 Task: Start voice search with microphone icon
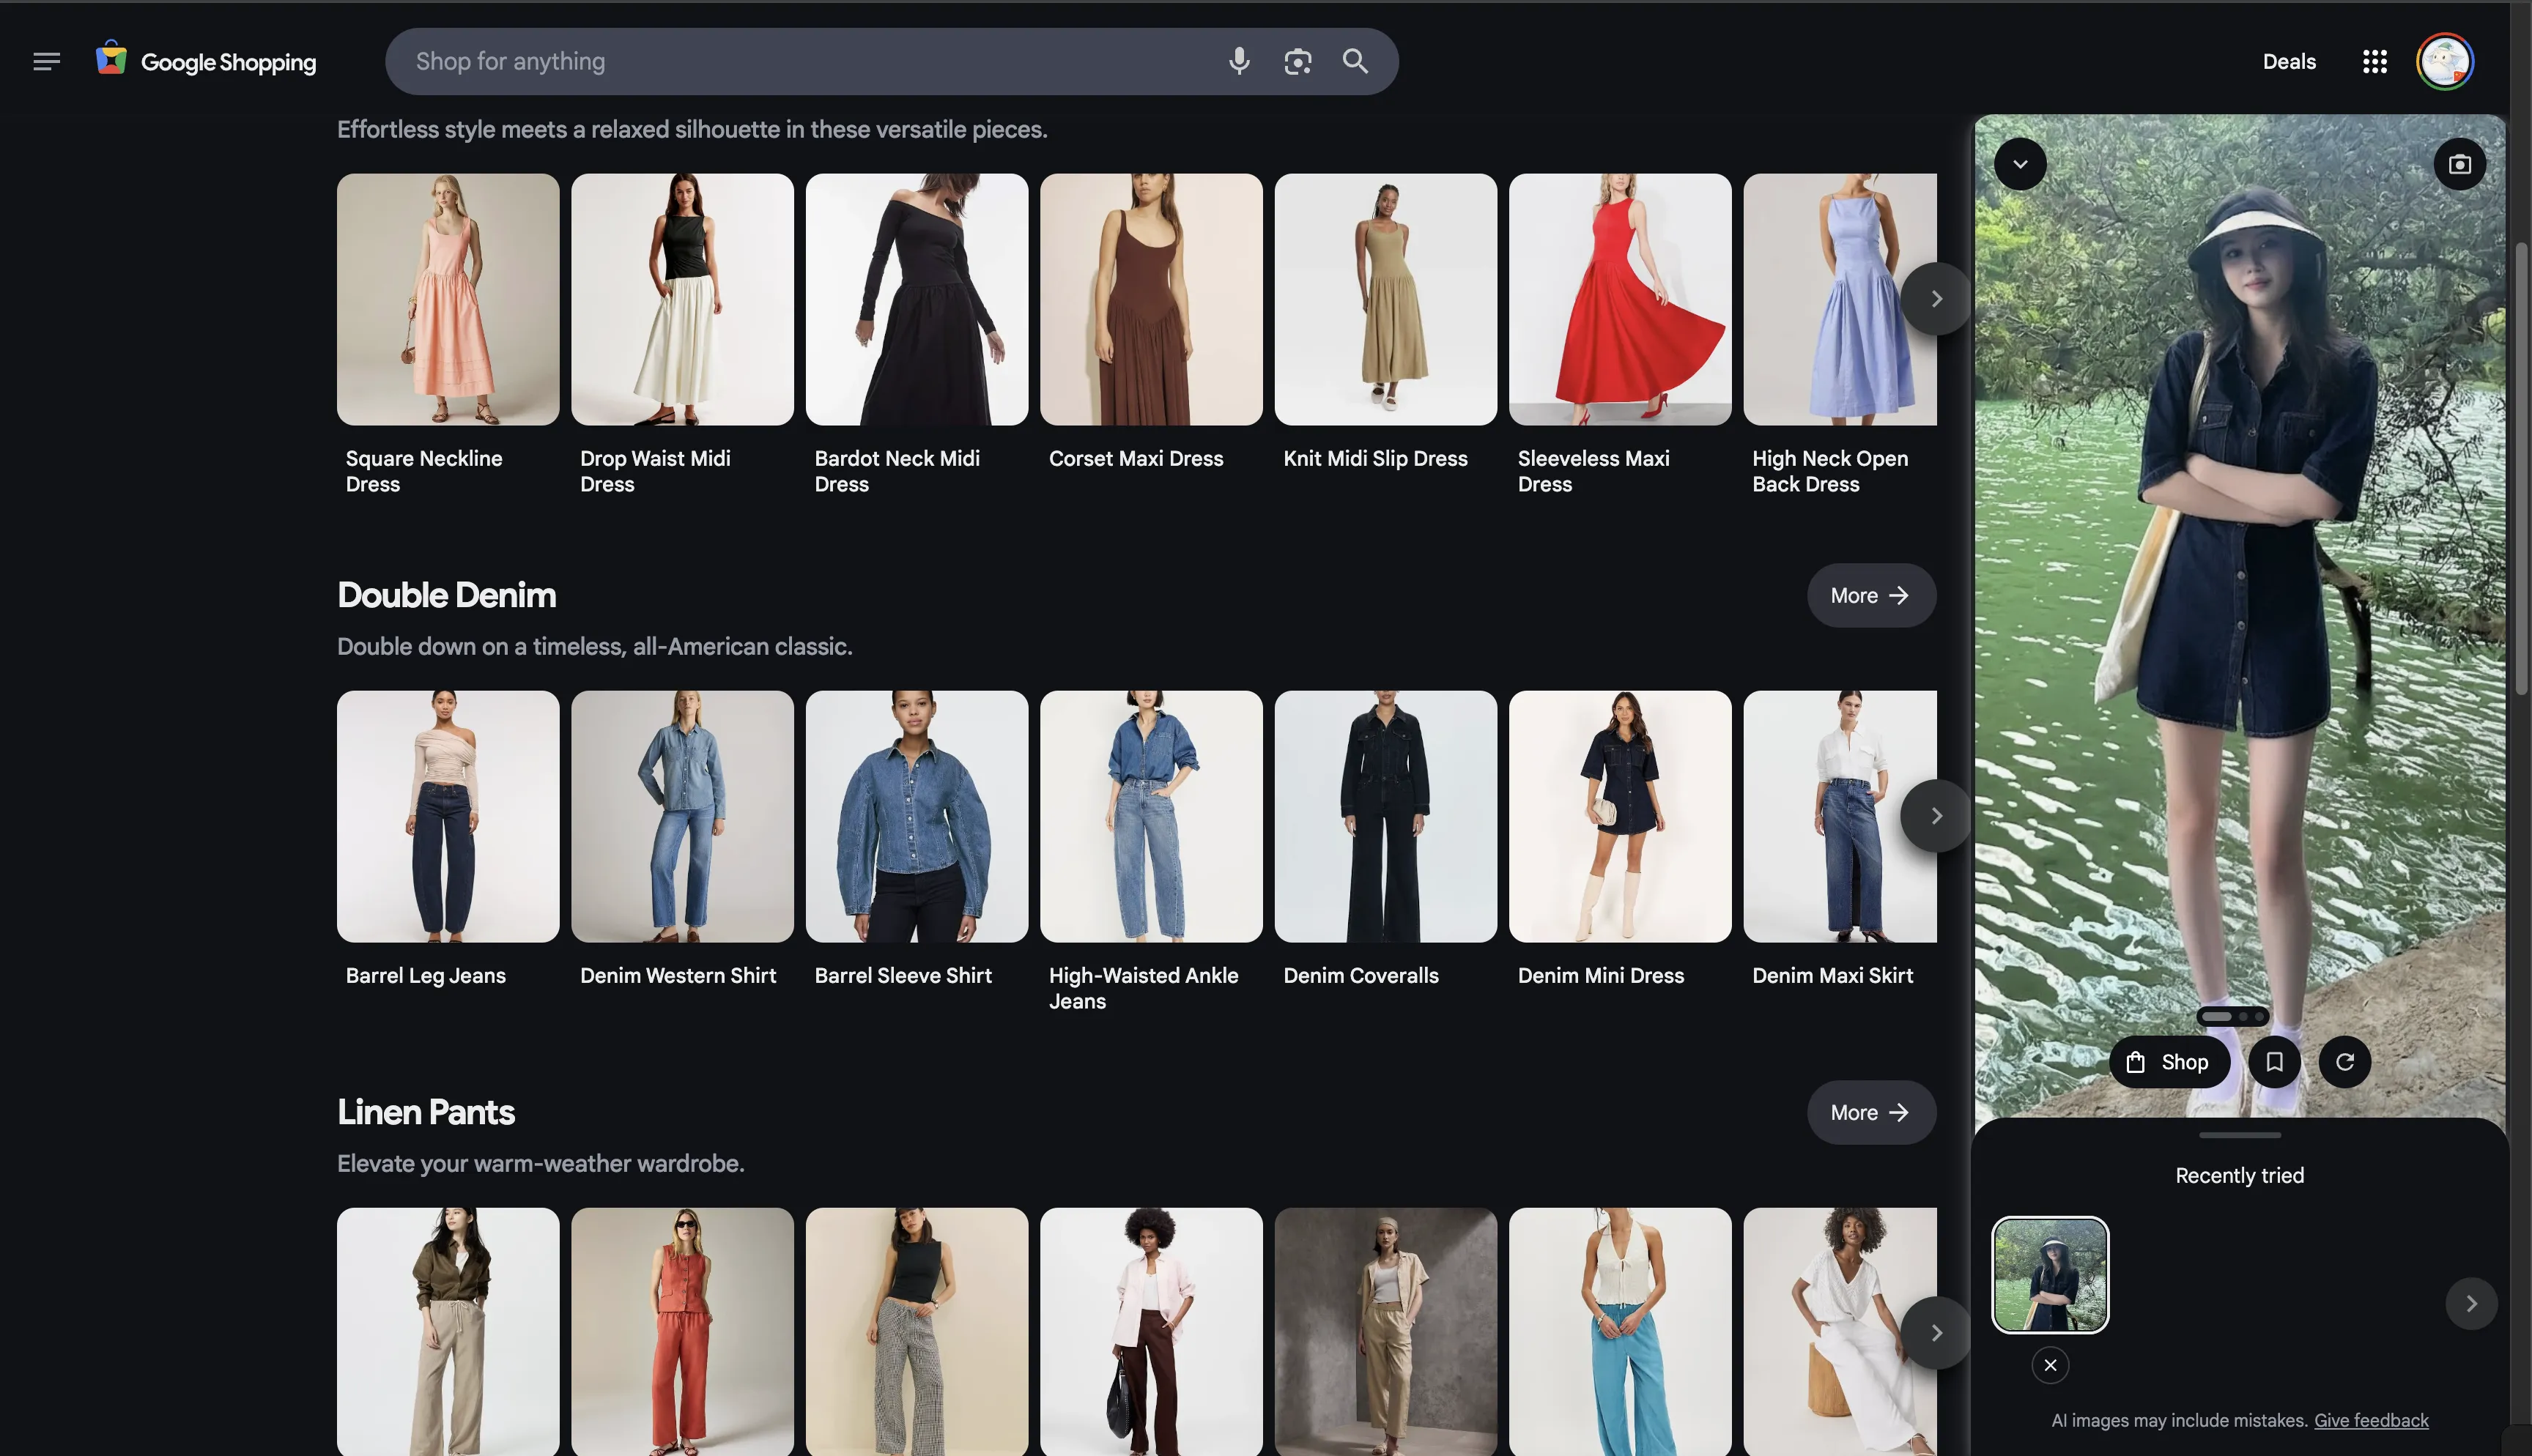1239,61
